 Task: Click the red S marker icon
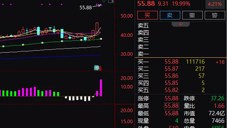pyautogui.click(x=100, y=68)
